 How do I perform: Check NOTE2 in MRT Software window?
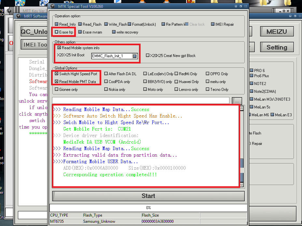[x=252, y=83]
